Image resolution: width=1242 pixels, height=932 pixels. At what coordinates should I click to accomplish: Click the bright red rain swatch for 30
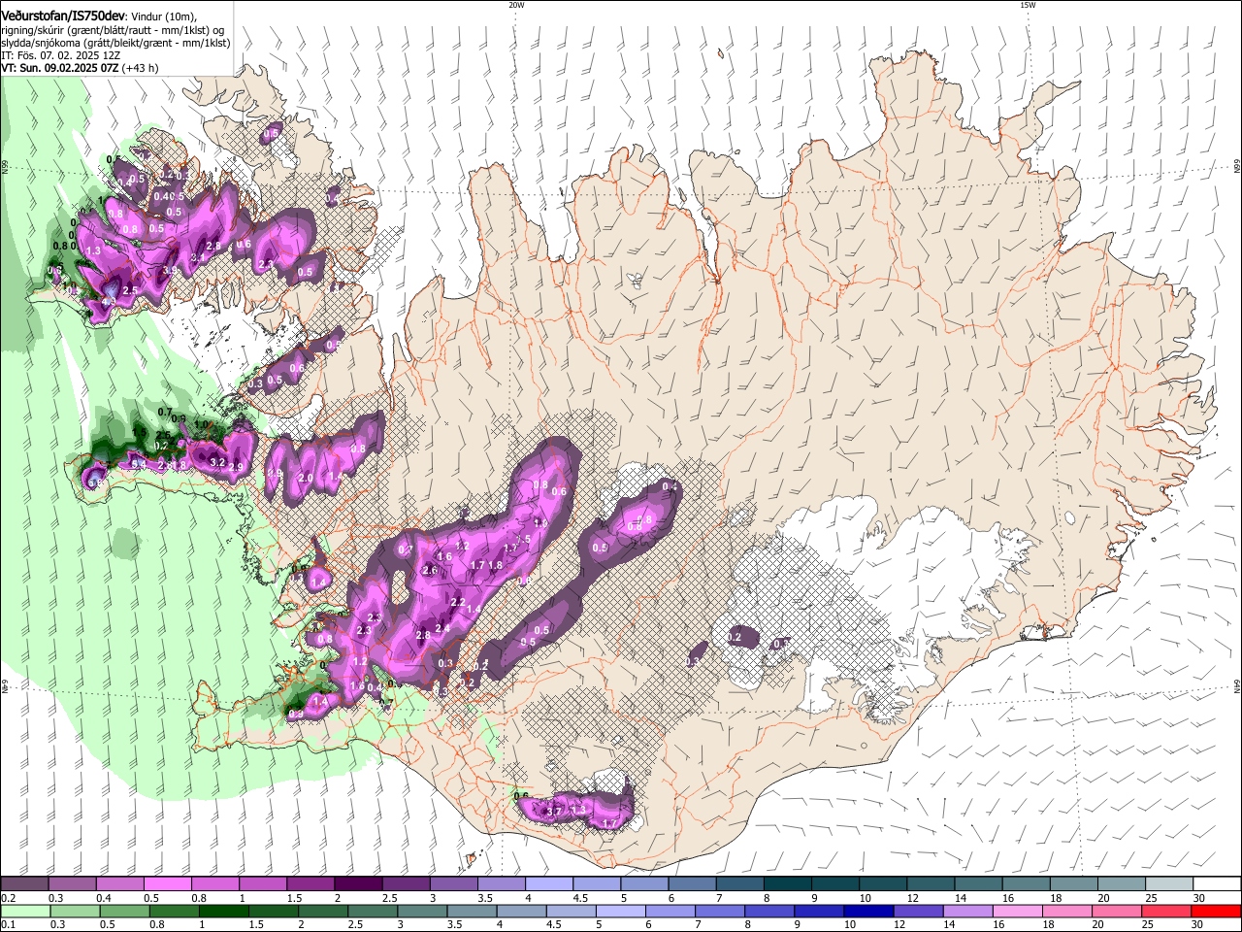(x=1217, y=912)
